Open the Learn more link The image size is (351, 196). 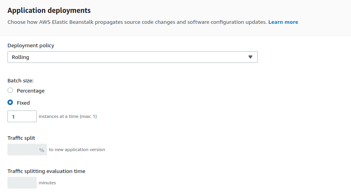[283, 22]
